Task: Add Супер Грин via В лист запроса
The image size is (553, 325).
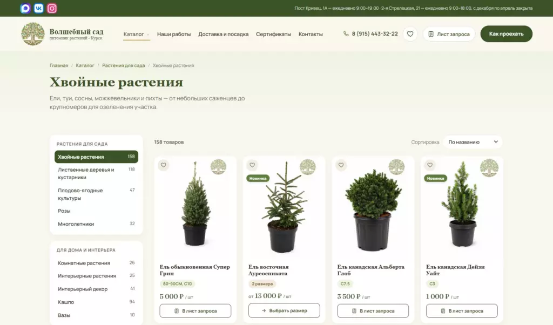Action: point(195,311)
